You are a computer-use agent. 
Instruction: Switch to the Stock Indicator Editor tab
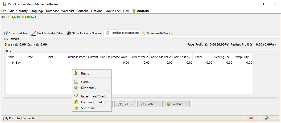[48, 33]
